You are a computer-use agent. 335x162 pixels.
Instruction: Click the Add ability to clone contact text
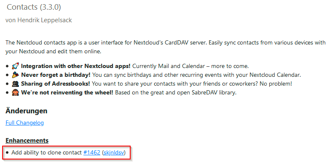pyautogui.click(x=47, y=153)
